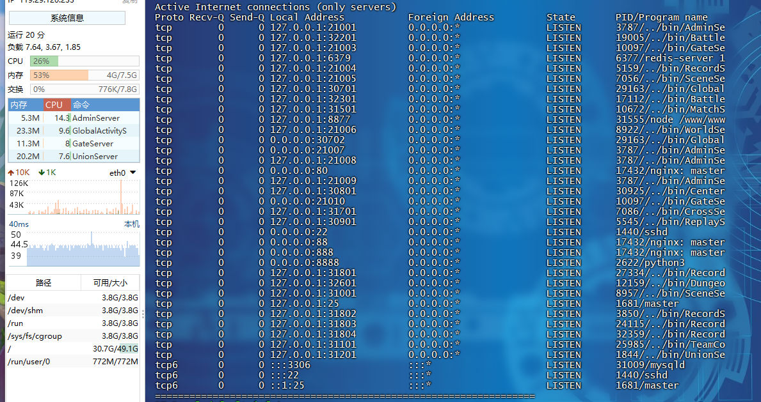
Task: Click the 'State' header in terminal
Action: pos(561,17)
